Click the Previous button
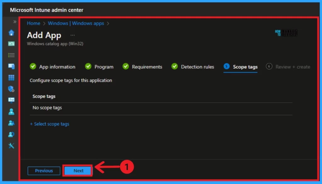 pos(44,171)
